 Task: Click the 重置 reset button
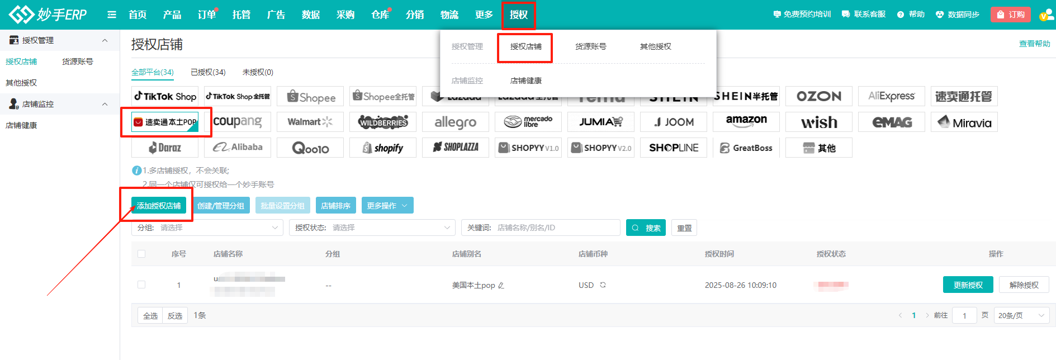(684, 228)
